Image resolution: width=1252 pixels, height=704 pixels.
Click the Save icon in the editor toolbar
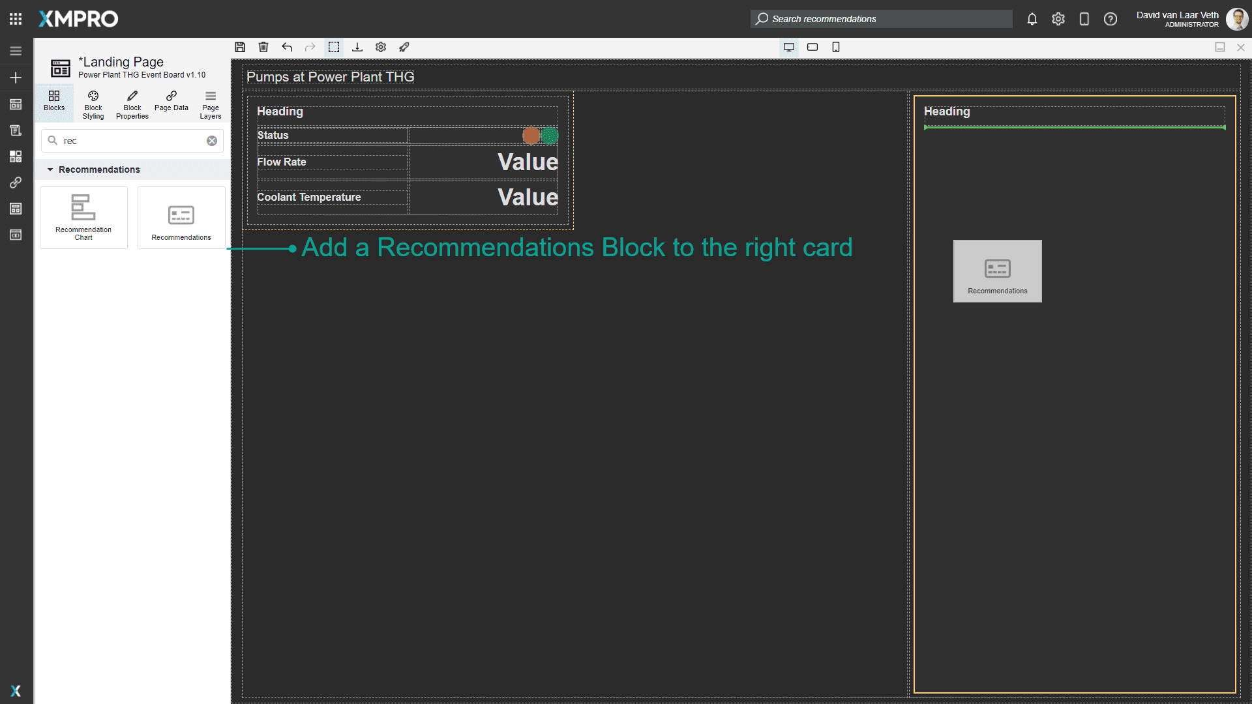[240, 47]
